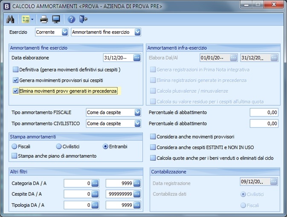Open lookup for Tipologia DA value
The height and width of the screenshot is (217, 287).
pos(95,205)
